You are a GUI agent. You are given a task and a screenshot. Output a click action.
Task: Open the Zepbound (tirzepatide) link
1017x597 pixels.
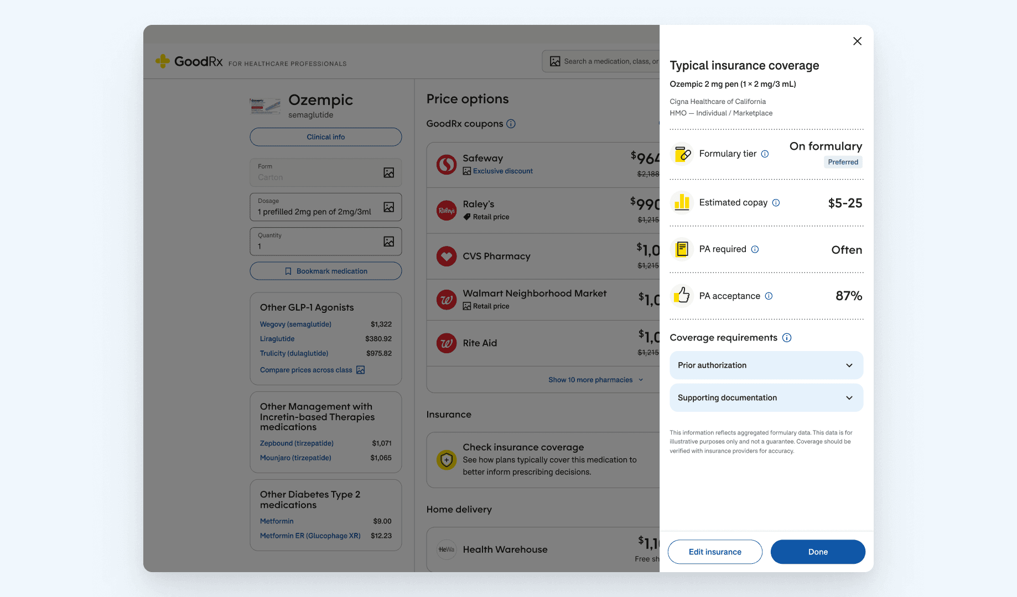297,443
